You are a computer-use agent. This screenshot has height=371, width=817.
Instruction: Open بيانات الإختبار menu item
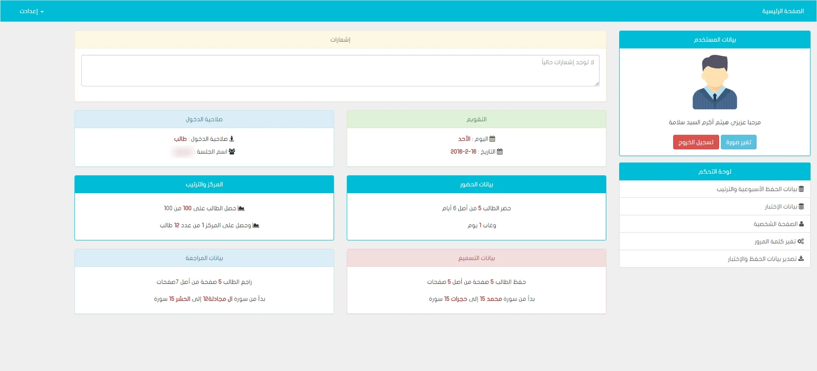(715, 207)
